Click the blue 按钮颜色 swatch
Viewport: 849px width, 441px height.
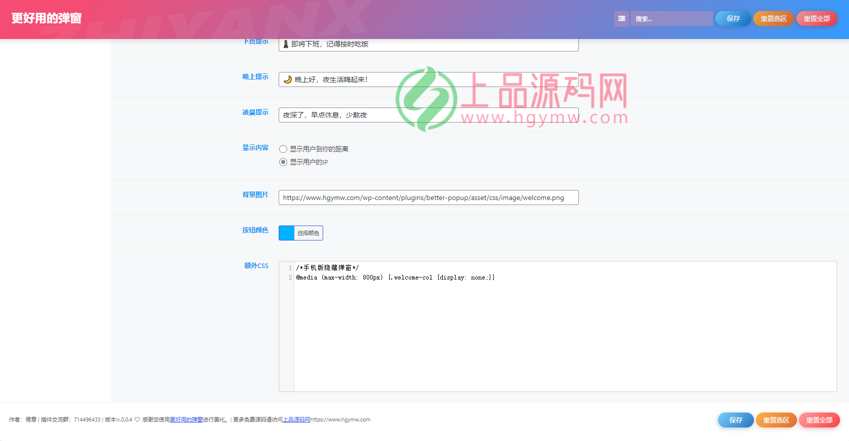point(287,233)
